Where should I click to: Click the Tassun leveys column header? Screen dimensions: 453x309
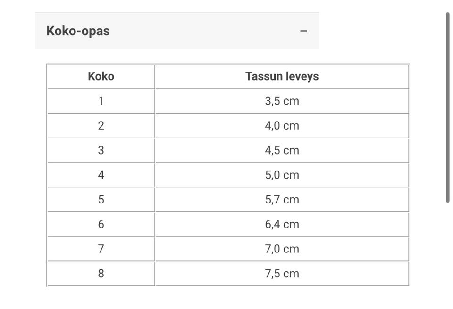click(282, 76)
